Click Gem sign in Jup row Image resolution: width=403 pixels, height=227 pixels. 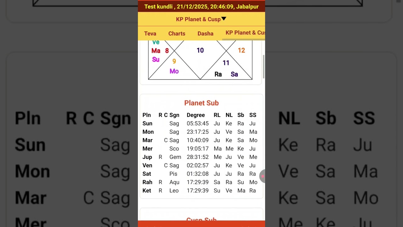(175, 157)
